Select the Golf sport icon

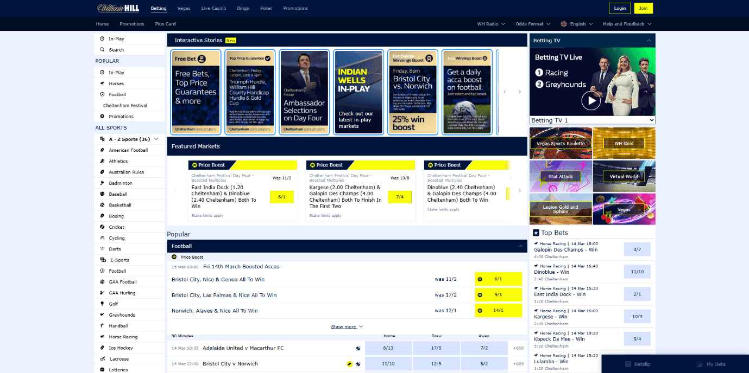coord(103,304)
